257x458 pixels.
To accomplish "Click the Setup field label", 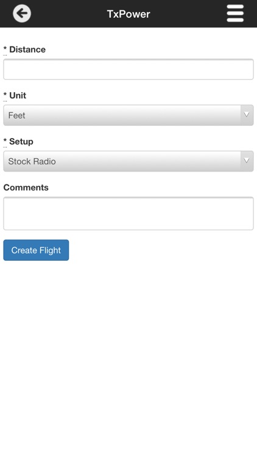I will tap(21, 142).
